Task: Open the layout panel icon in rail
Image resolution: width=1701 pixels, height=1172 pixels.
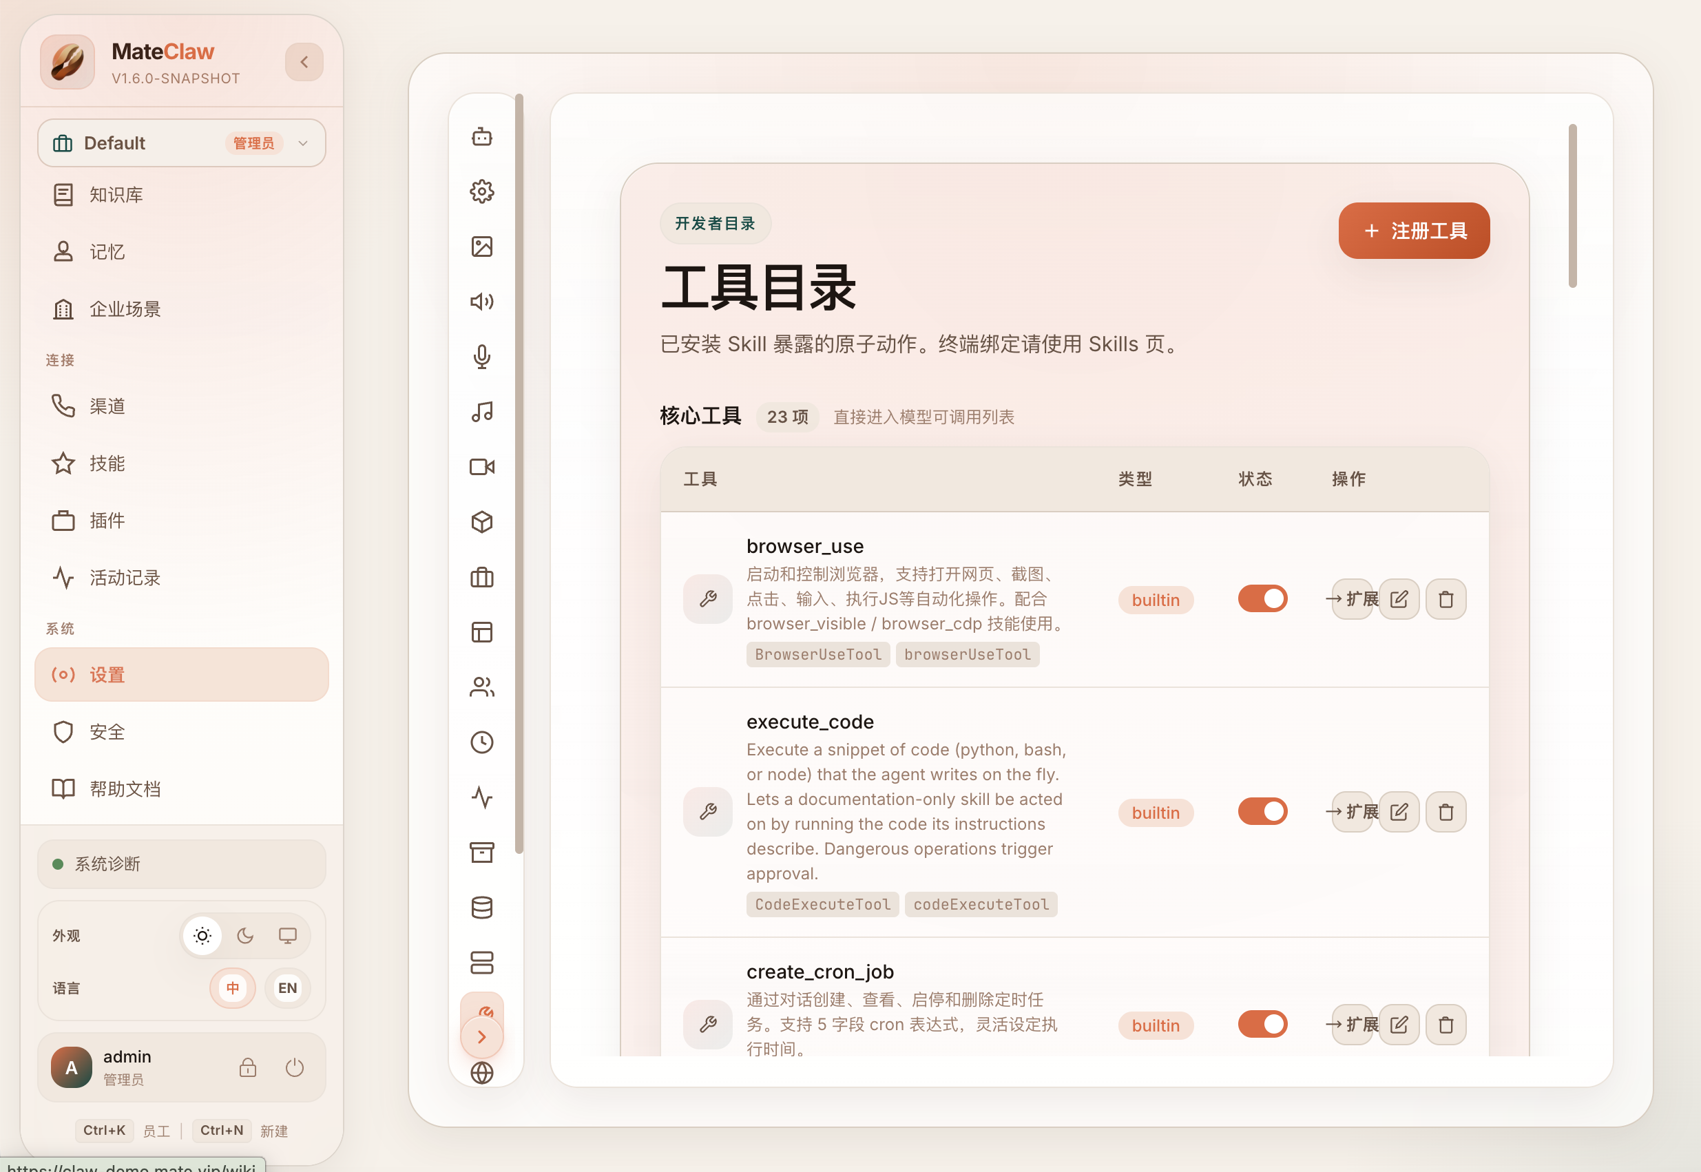Action: pos(482,632)
